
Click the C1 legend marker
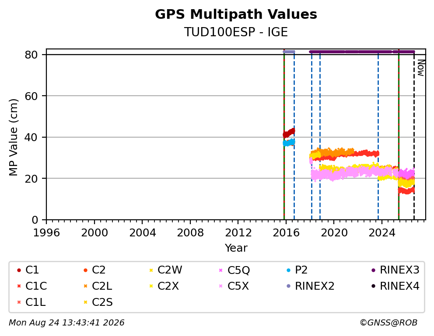point(19,270)
